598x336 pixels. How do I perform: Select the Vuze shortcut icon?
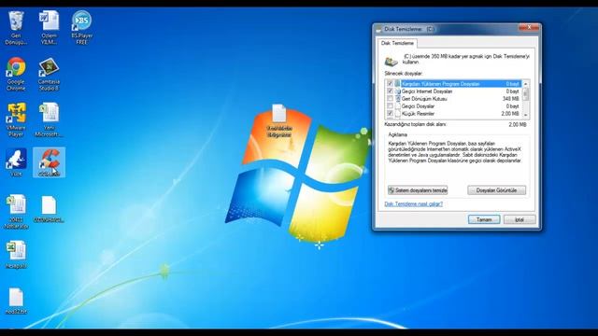point(16,162)
